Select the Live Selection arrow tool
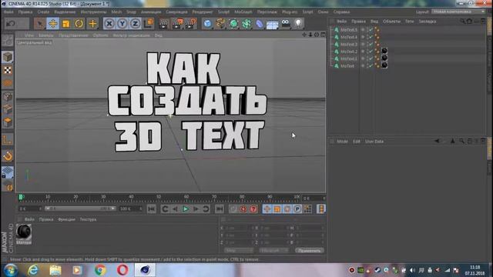 click(39, 24)
